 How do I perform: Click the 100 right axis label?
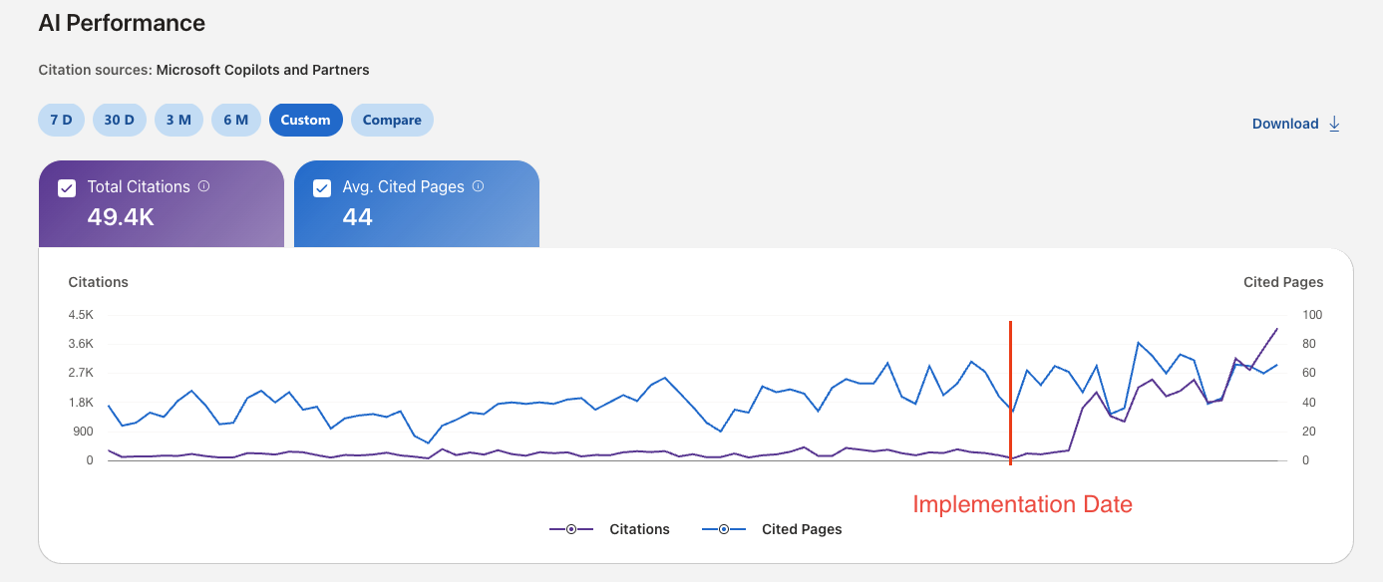click(1312, 315)
